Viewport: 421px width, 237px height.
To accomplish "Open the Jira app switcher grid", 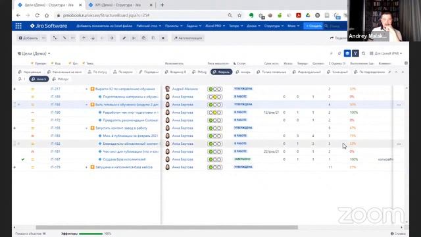I will pyautogui.click(x=18, y=26).
